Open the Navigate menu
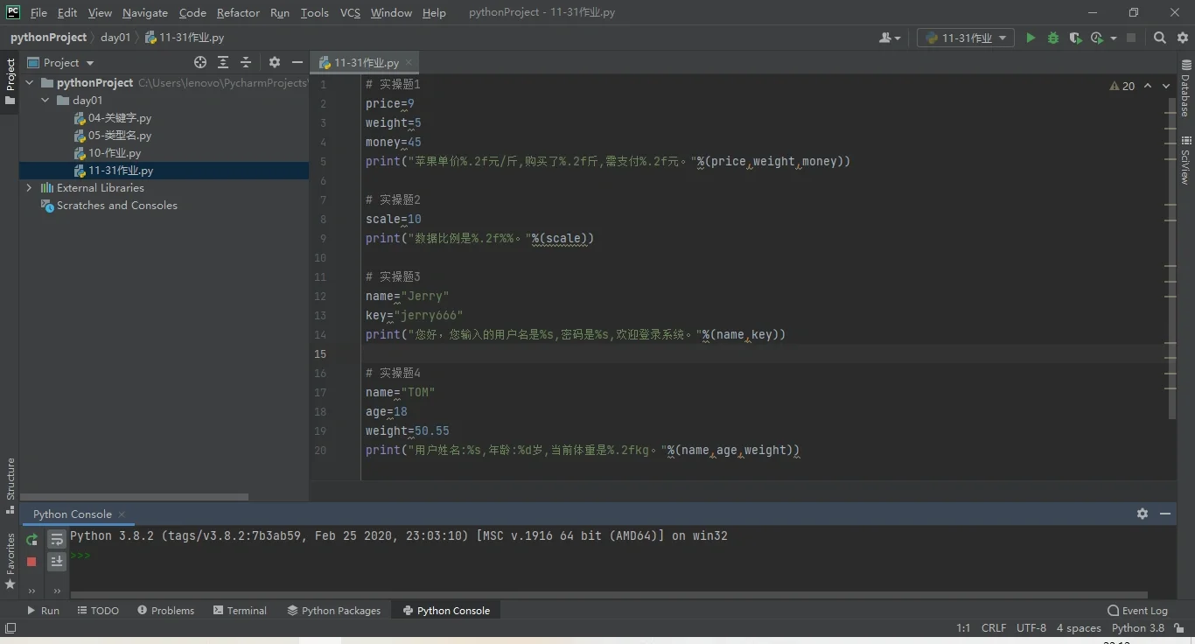 click(x=145, y=12)
